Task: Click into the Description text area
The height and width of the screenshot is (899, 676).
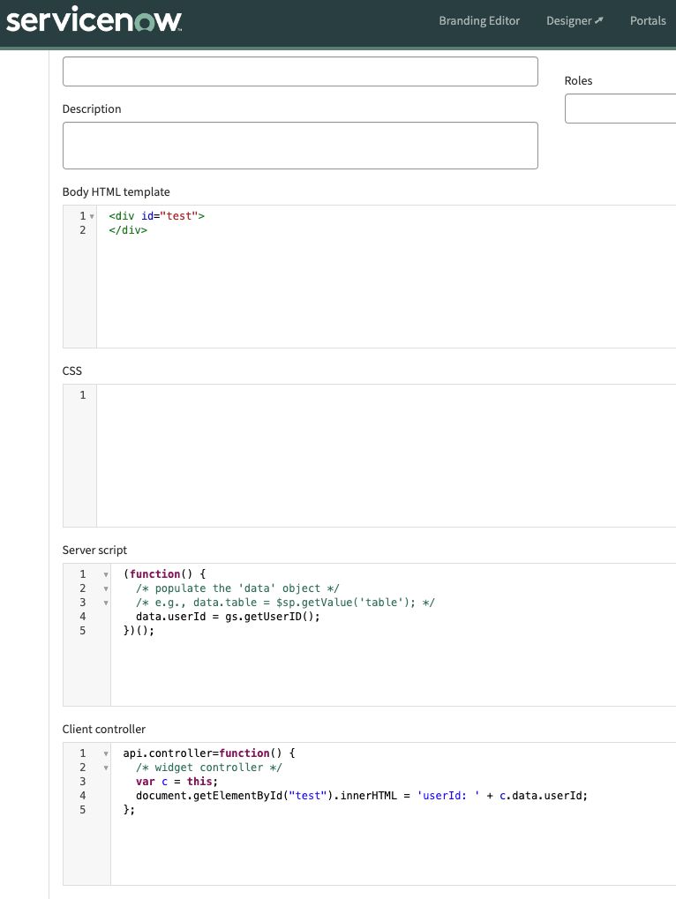Action: click(x=300, y=145)
